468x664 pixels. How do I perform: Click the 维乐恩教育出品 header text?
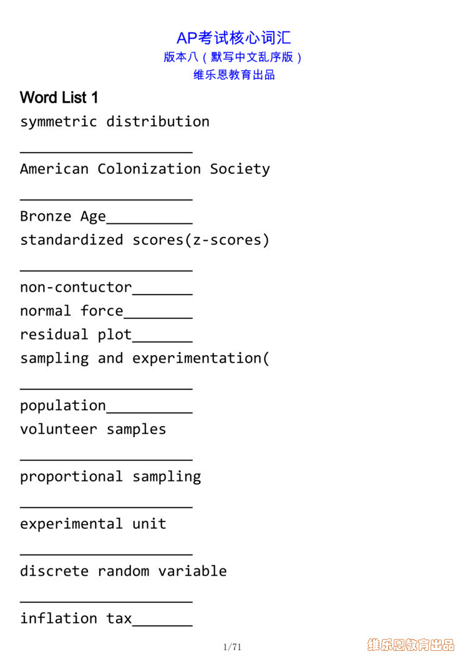[234, 75]
